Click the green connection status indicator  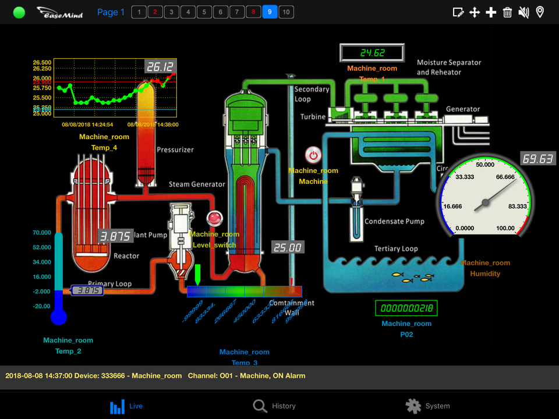(19, 12)
